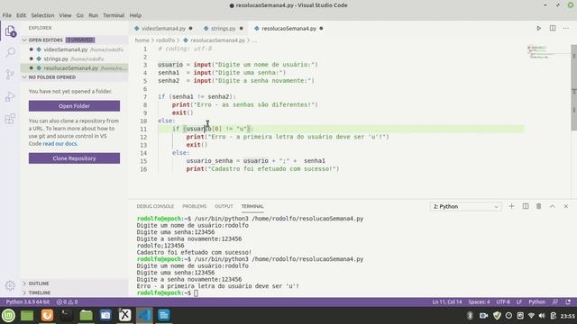Click the Clone Repository button
This screenshot has height=324, width=577.
pyautogui.click(x=74, y=158)
